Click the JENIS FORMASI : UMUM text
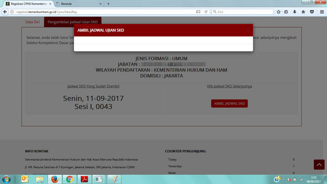327x184 pixels. [x=161, y=58]
